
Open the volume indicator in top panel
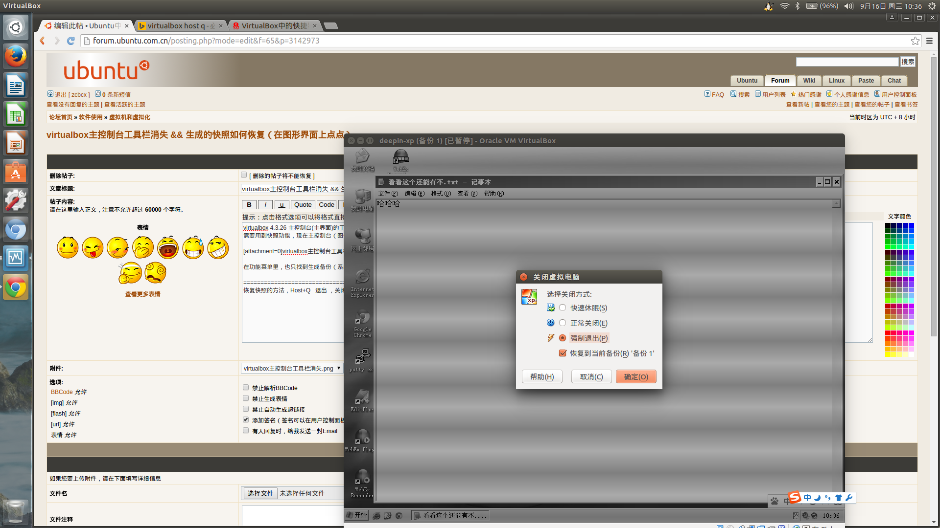click(848, 6)
